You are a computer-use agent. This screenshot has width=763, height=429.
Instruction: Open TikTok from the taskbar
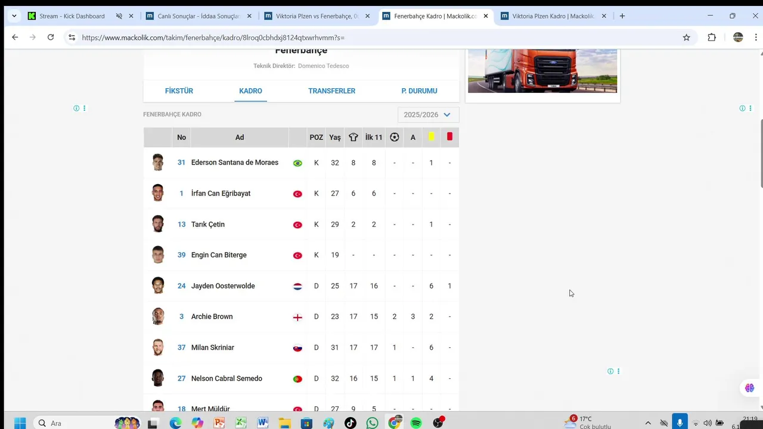coord(351,423)
